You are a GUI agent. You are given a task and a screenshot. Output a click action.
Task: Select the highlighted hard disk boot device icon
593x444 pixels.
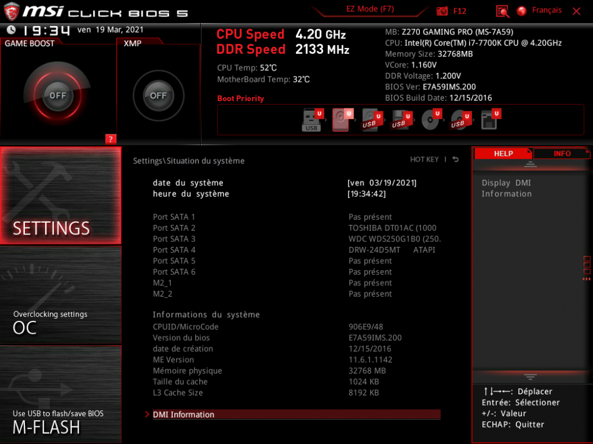(342, 120)
